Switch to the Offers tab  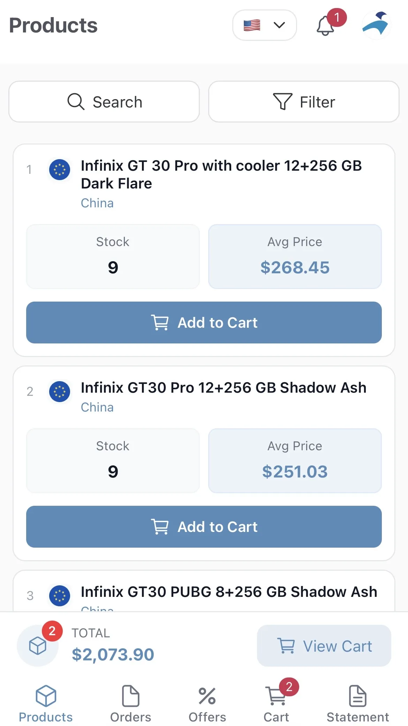pyautogui.click(x=207, y=703)
